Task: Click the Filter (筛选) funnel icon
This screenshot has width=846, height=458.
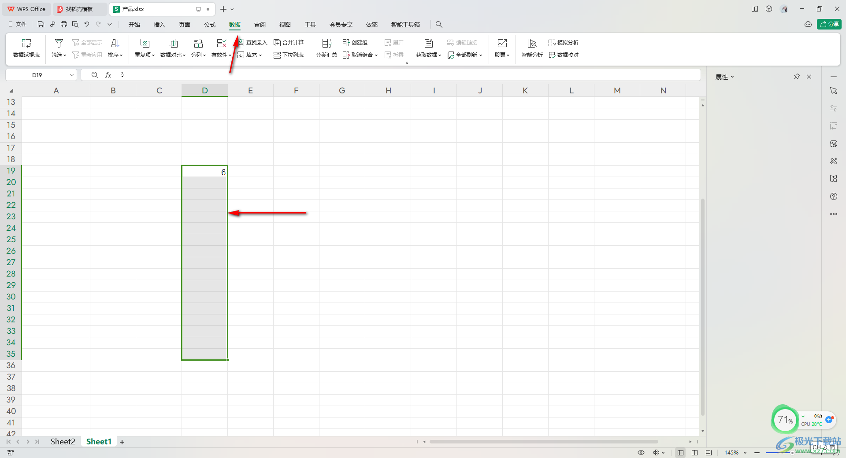Action: tap(59, 43)
